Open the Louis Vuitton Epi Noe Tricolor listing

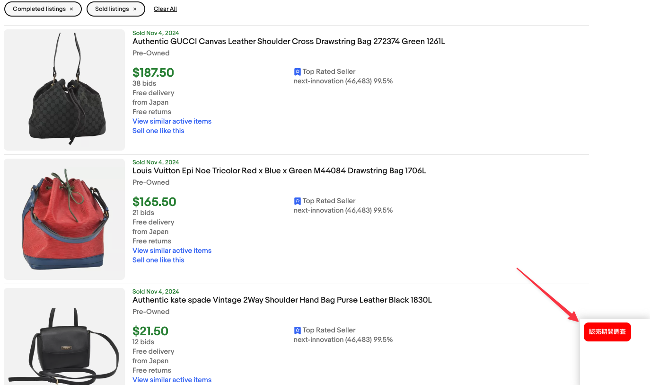(279, 171)
